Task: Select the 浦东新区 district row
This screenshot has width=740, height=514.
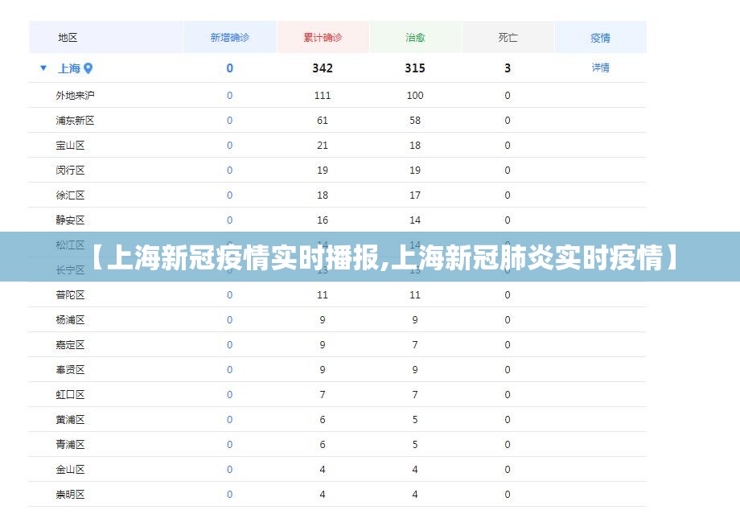Action: point(75,121)
